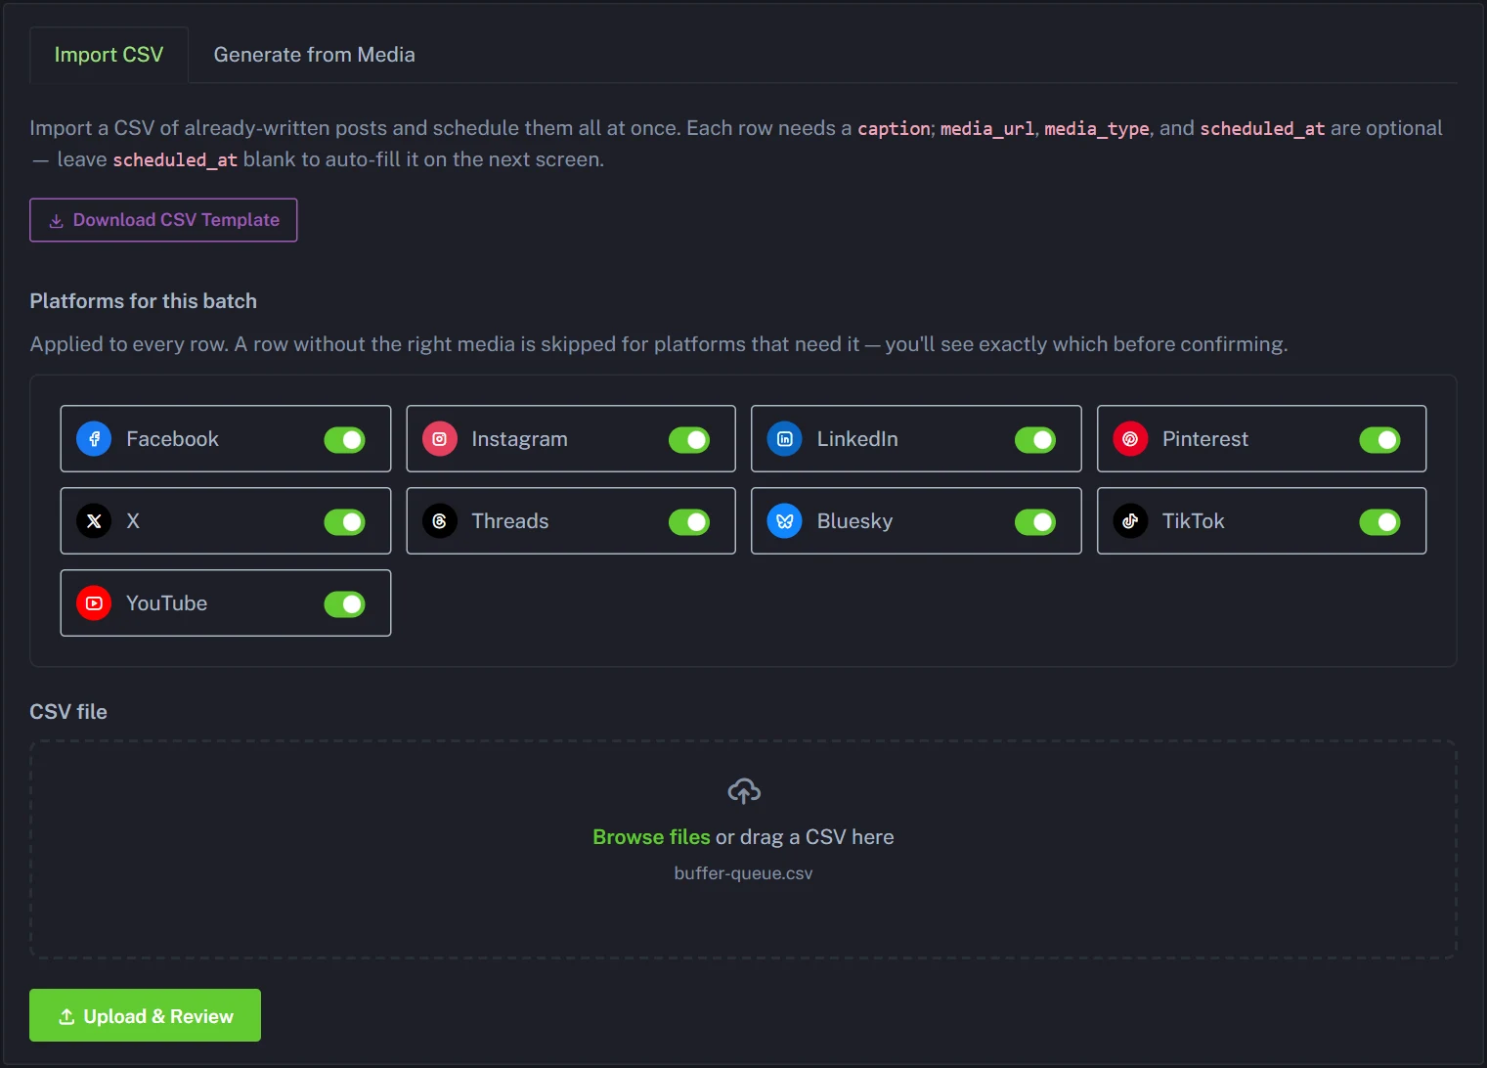This screenshot has width=1487, height=1068.
Task: Click the media_type code text
Action: coord(1097,129)
